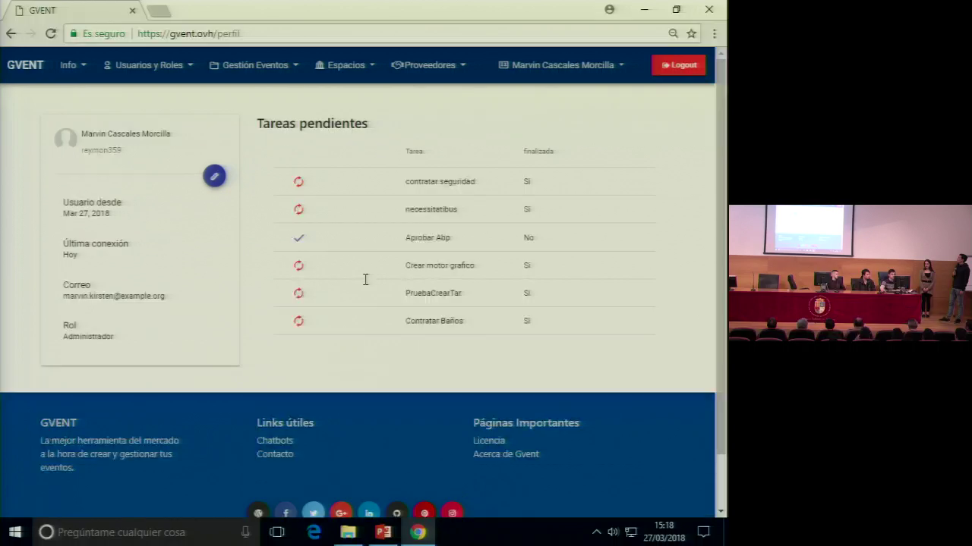Click the browser reload page button
Image resolution: width=972 pixels, height=546 pixels.
coord(51,33)
